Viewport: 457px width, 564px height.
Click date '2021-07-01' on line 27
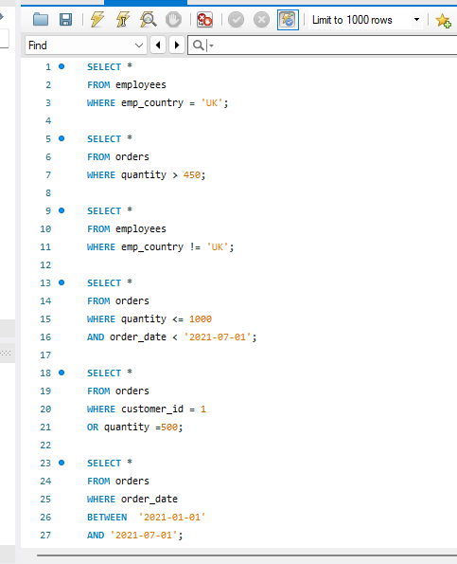point(144,535)
